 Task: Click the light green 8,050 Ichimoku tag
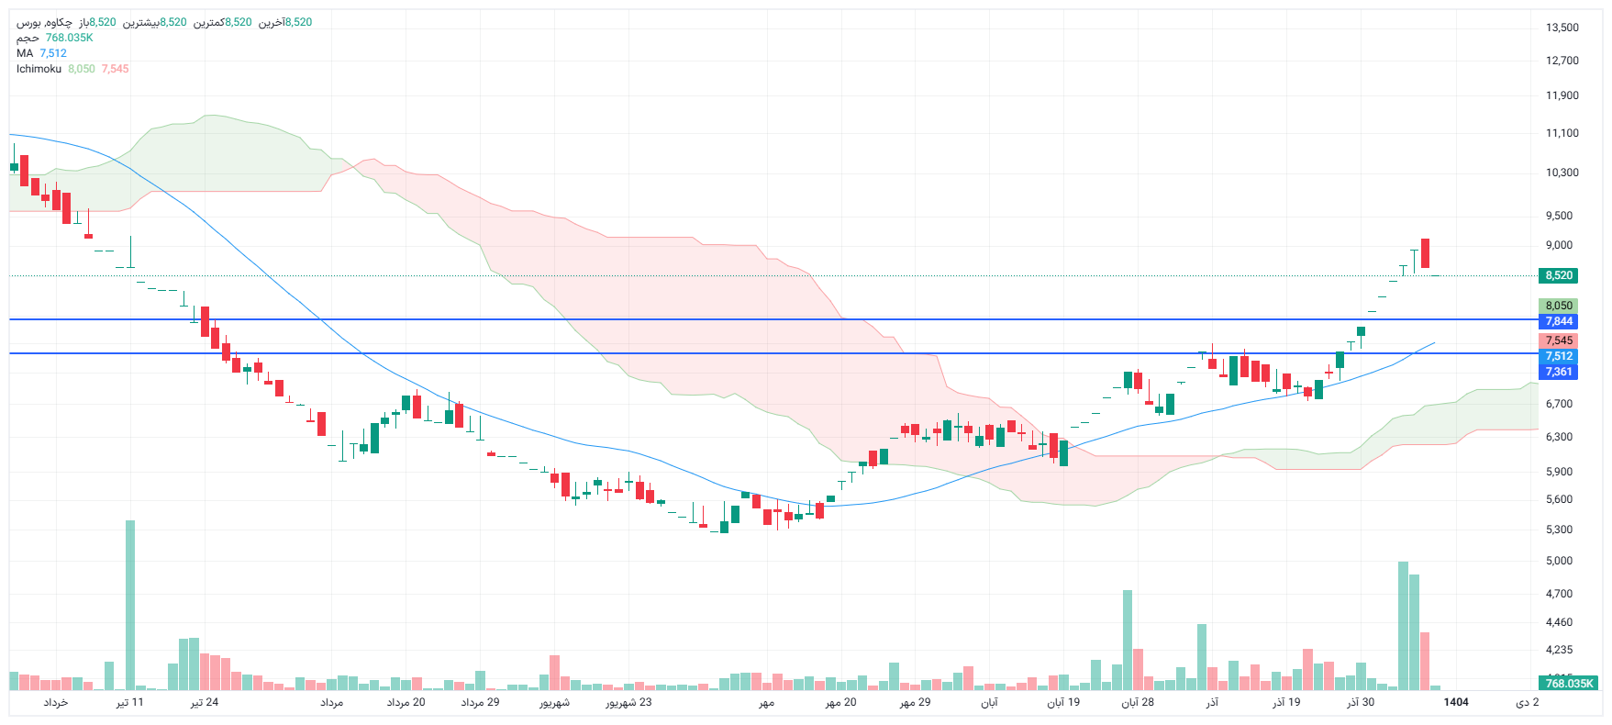(x=1558, y=306)
